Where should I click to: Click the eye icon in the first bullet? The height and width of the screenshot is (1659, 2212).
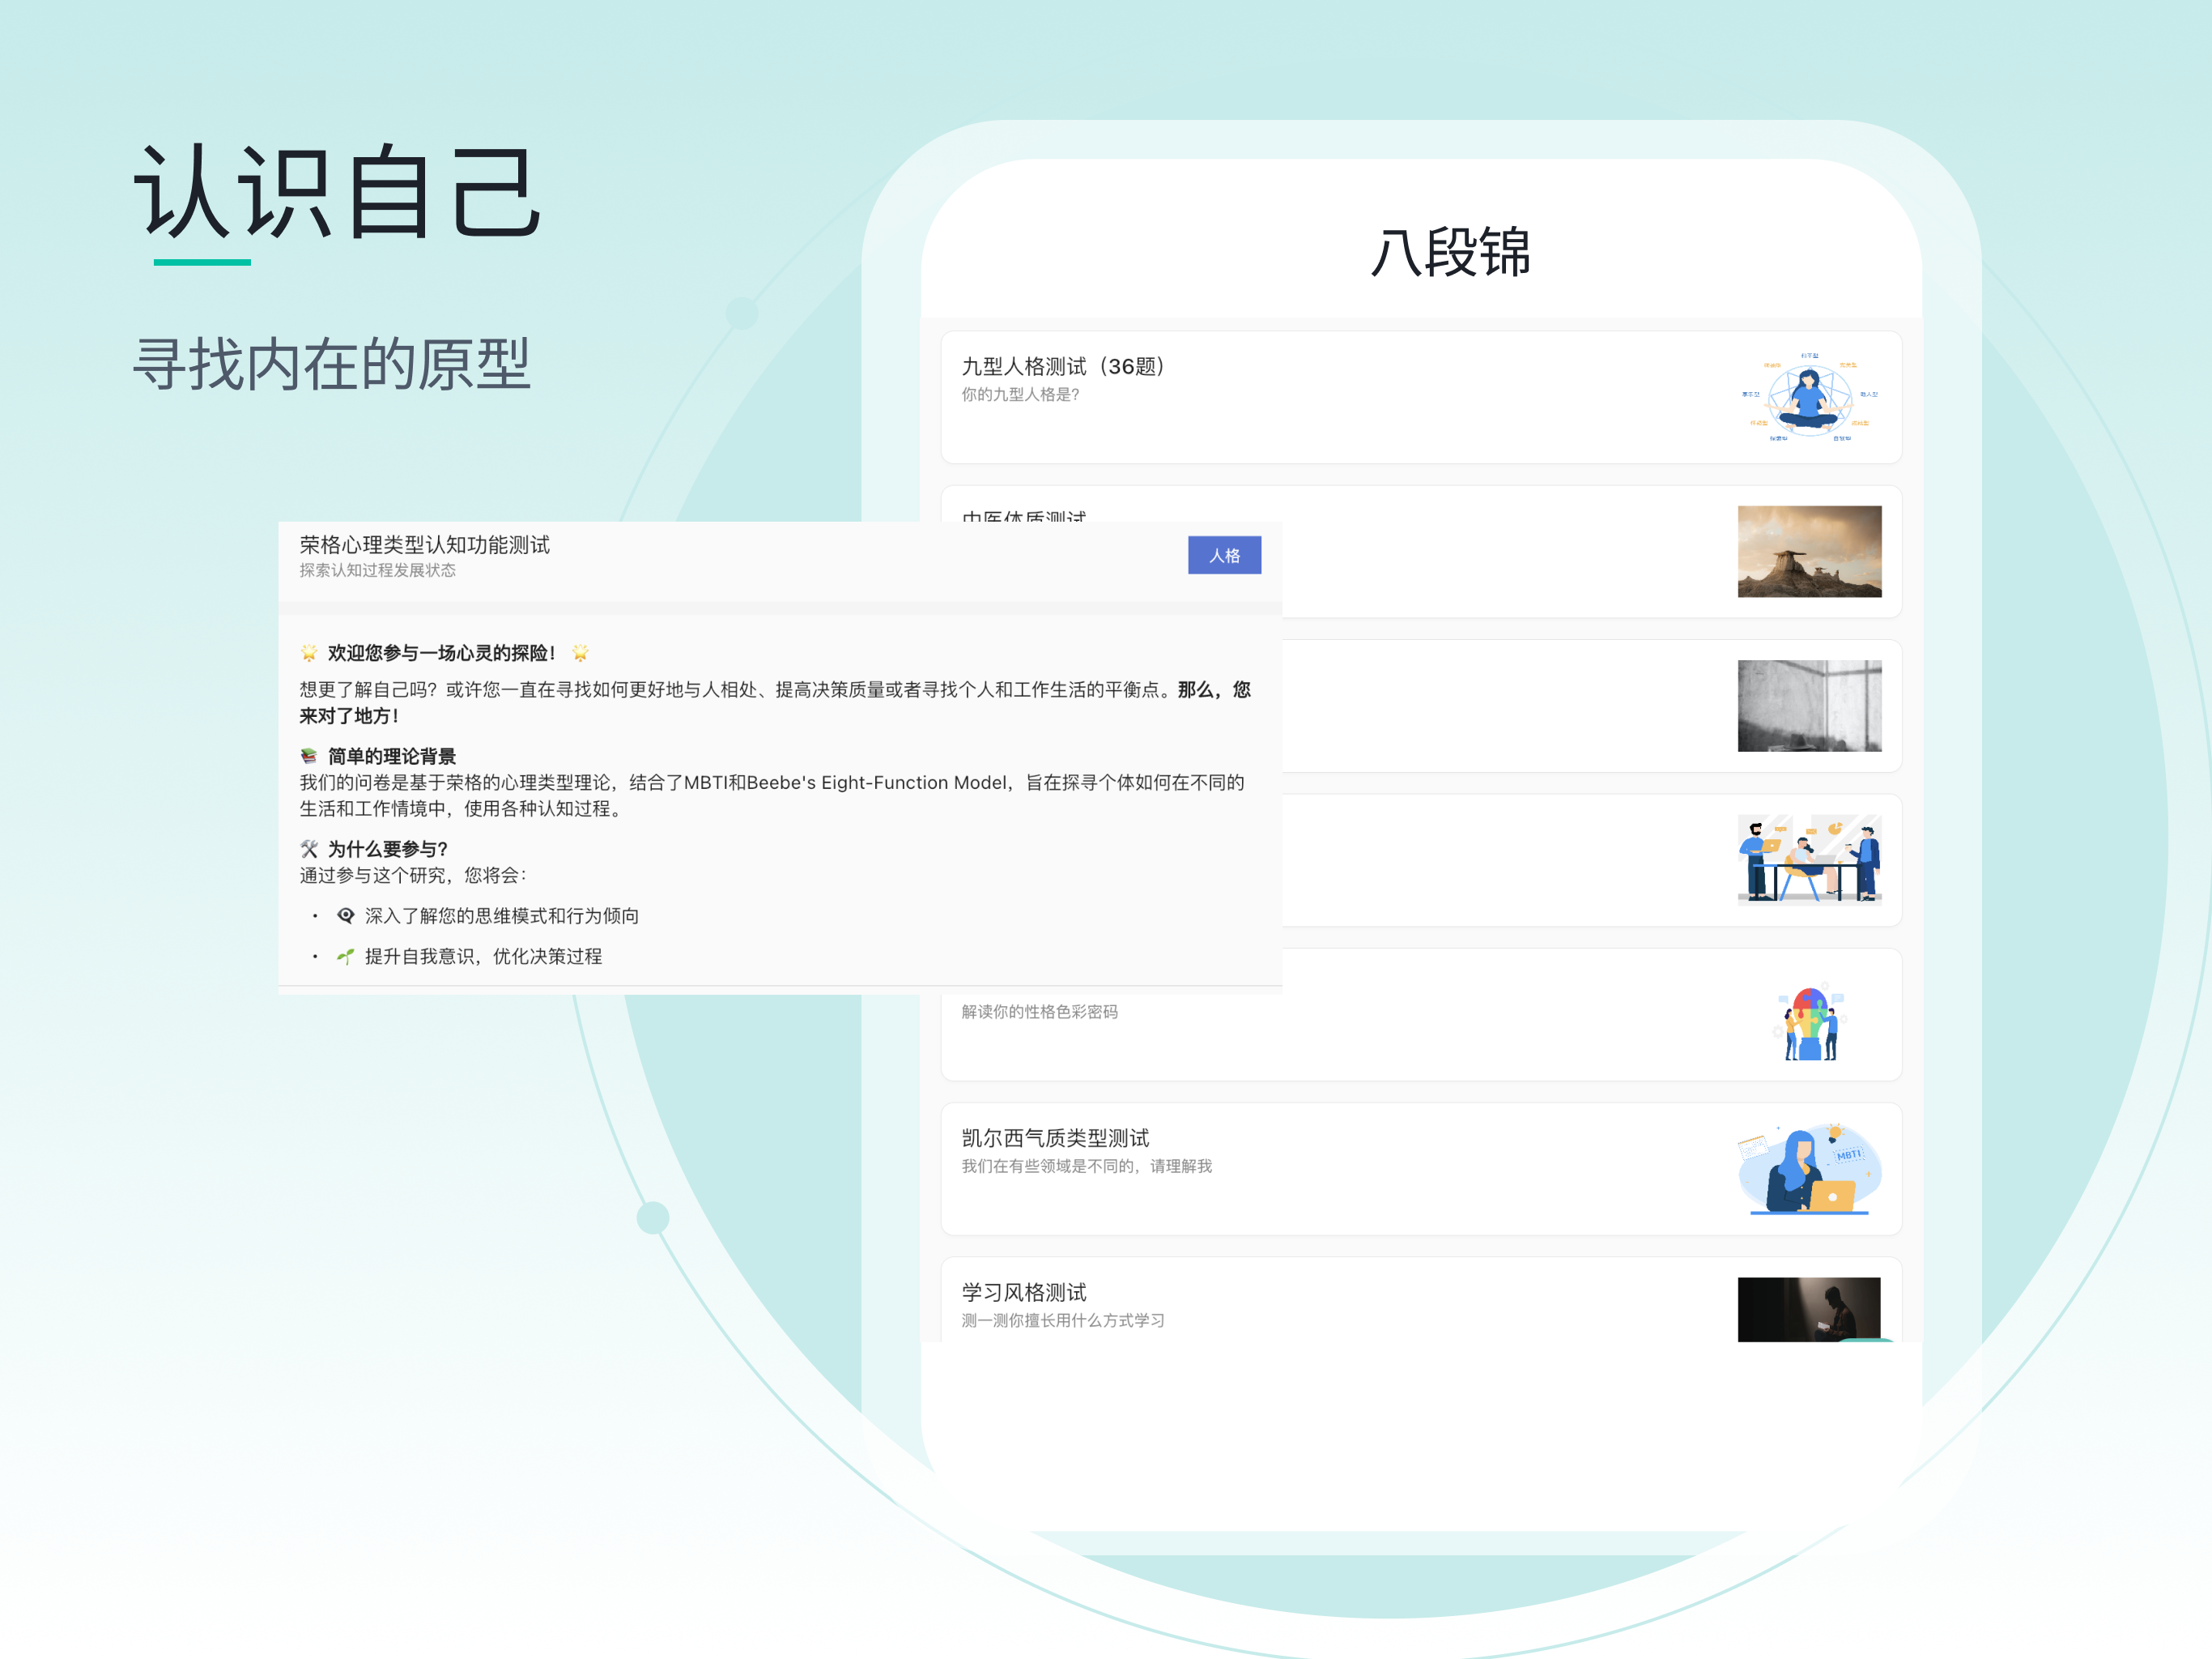(x=346, y=915)
